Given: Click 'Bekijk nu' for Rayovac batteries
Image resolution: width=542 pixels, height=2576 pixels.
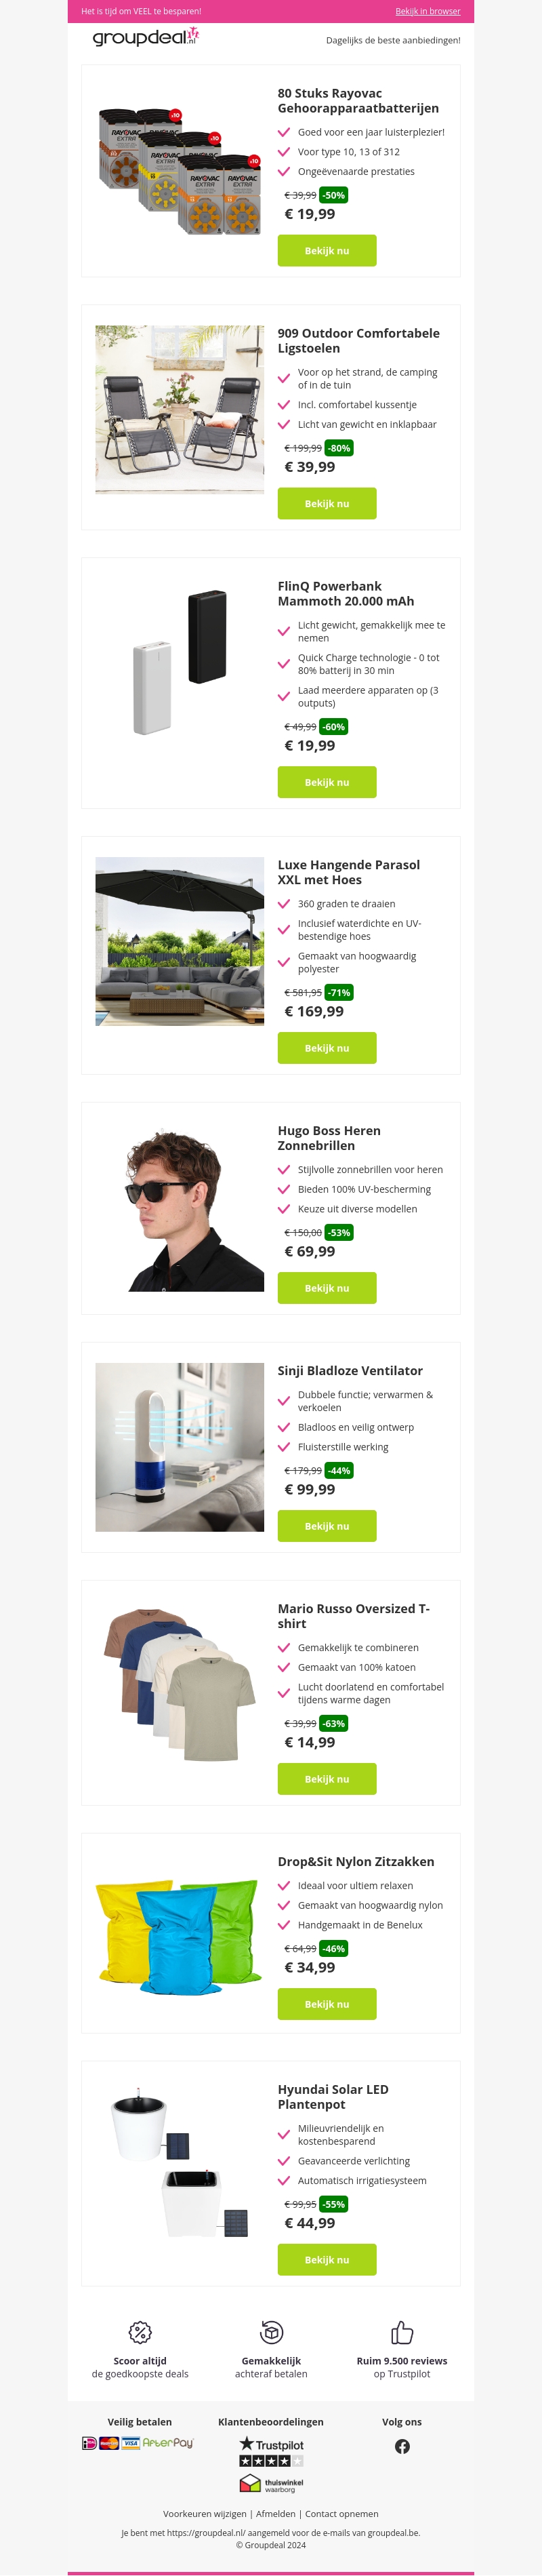Looking at the screenshot, I should pos(327,251).
